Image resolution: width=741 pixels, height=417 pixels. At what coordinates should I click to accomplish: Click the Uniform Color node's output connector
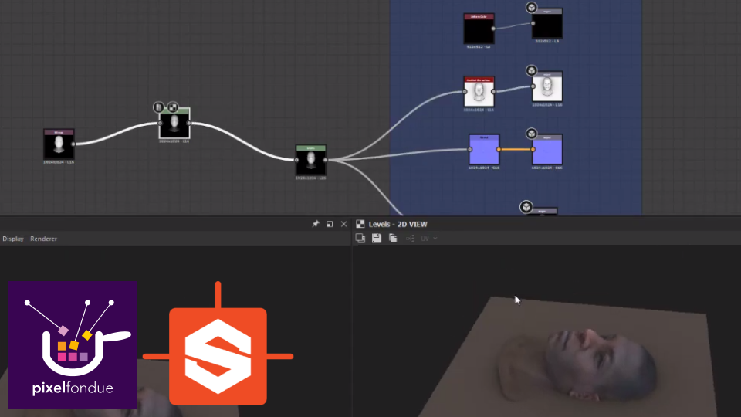point(493,29)
